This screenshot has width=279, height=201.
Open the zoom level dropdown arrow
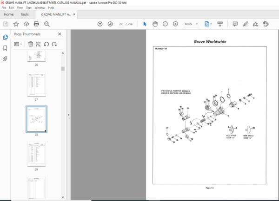coord(197,24)
